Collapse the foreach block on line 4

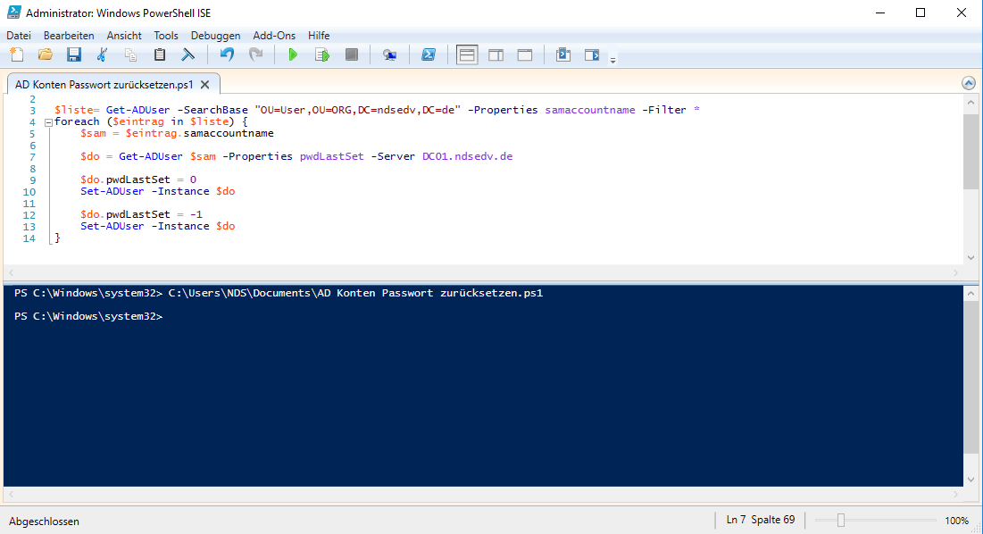48,121
